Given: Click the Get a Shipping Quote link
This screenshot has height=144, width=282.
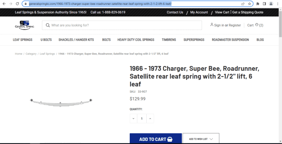Looking at the screenshot, I should click(248, 12).
